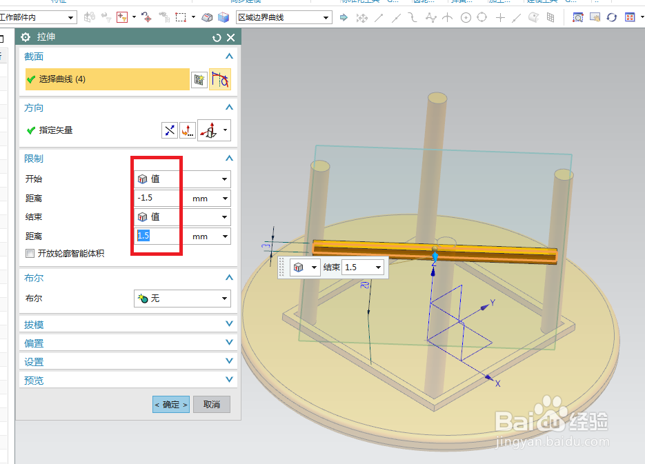
Task: Click the inferred vector icon in 方向
Action: pos(210,130)
